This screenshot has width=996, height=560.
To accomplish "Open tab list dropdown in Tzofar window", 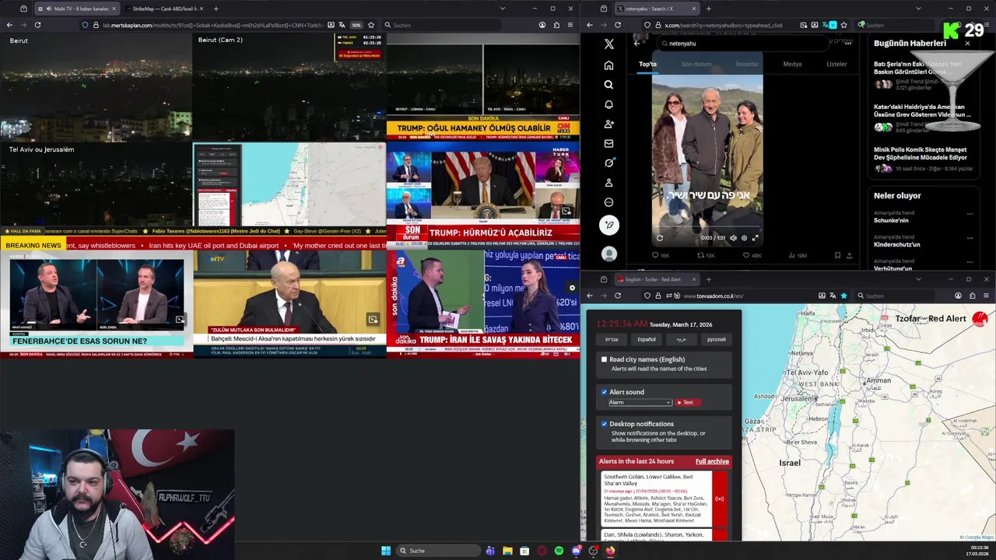I will (x=918, y=279).
